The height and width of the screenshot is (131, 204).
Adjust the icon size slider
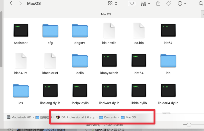189,125
